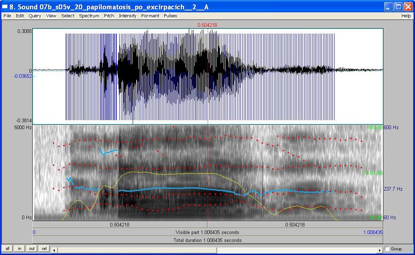The height and width of the screenshot is (255, 415).
Task: Click the scrollbar right arrow
Action: click(x=380, y=250)
